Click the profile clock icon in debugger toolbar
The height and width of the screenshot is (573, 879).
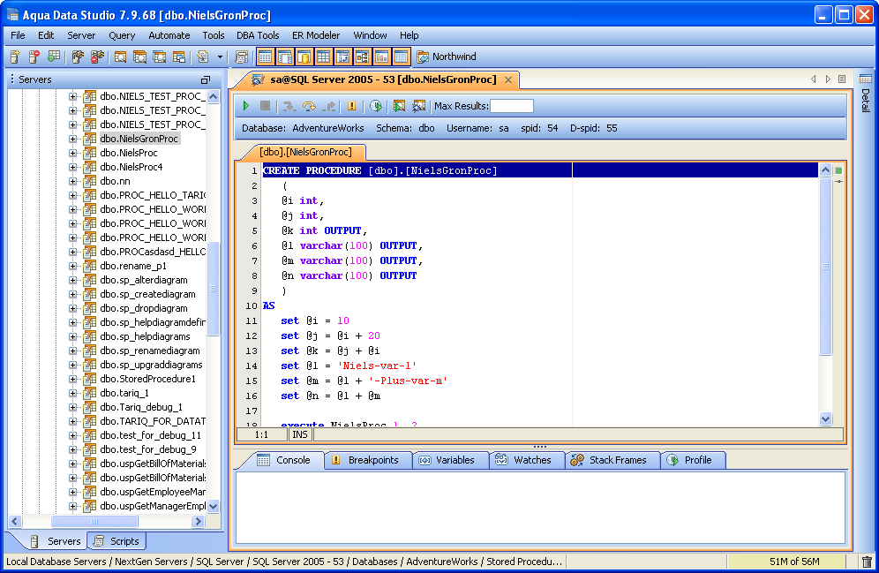pos(375,106)
